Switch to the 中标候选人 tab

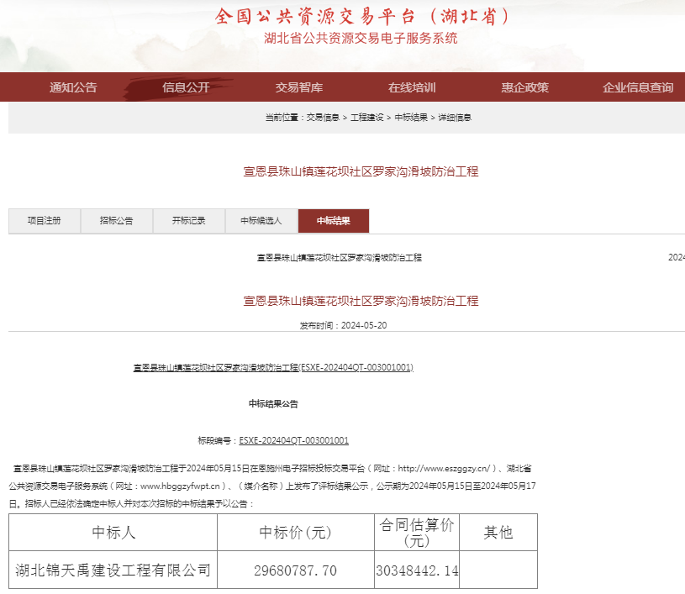(x=261, y=220)
